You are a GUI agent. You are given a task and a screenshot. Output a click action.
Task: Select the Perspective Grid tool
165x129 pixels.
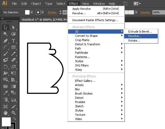13,79
